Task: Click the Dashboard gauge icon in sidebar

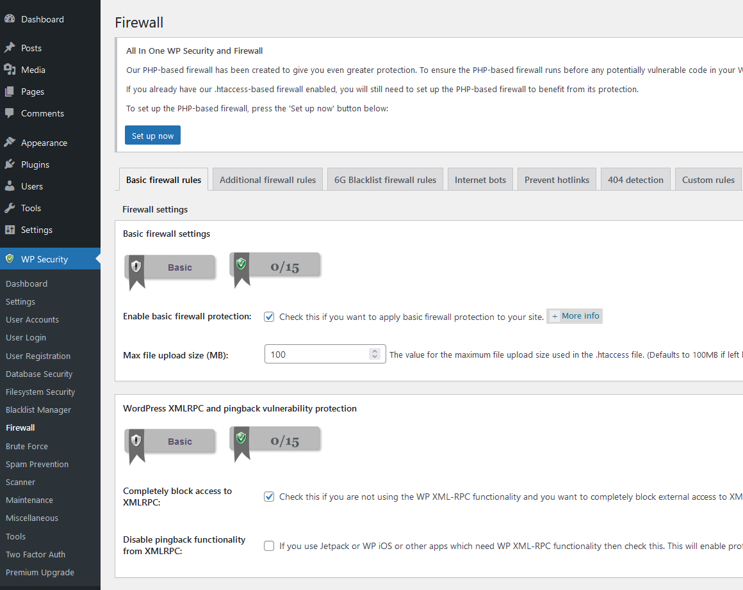Action: pyautogui.click(x=10, y=19)
